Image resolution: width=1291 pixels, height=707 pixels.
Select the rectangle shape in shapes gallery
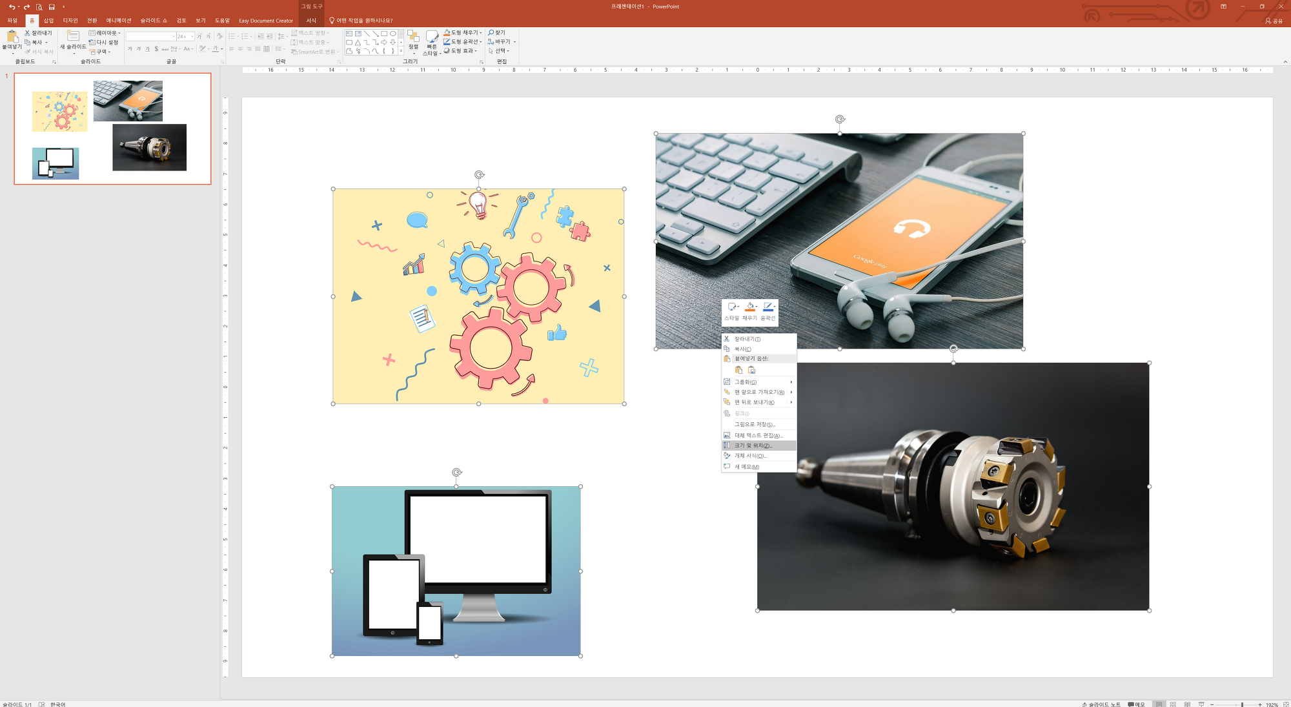click(384, 34)
